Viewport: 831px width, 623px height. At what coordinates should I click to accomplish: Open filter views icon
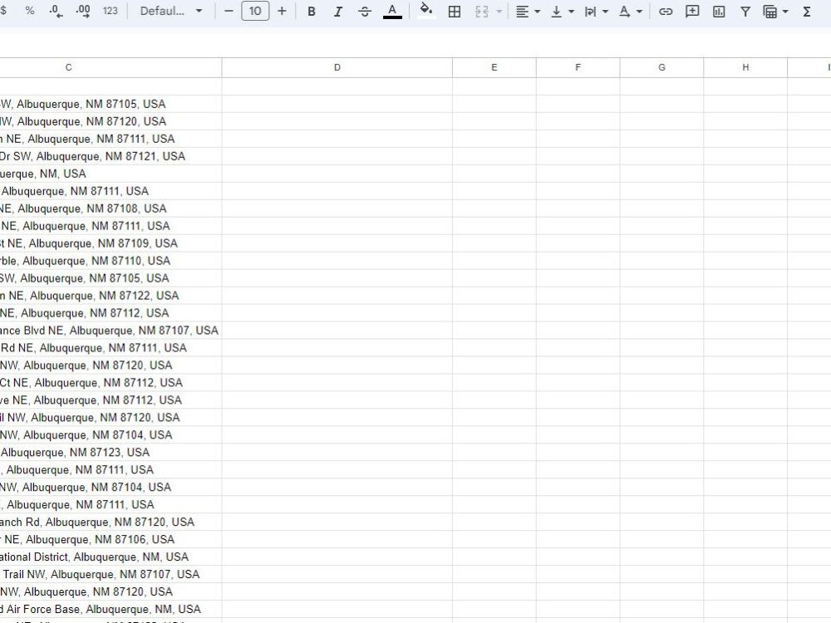click(770, 11)
